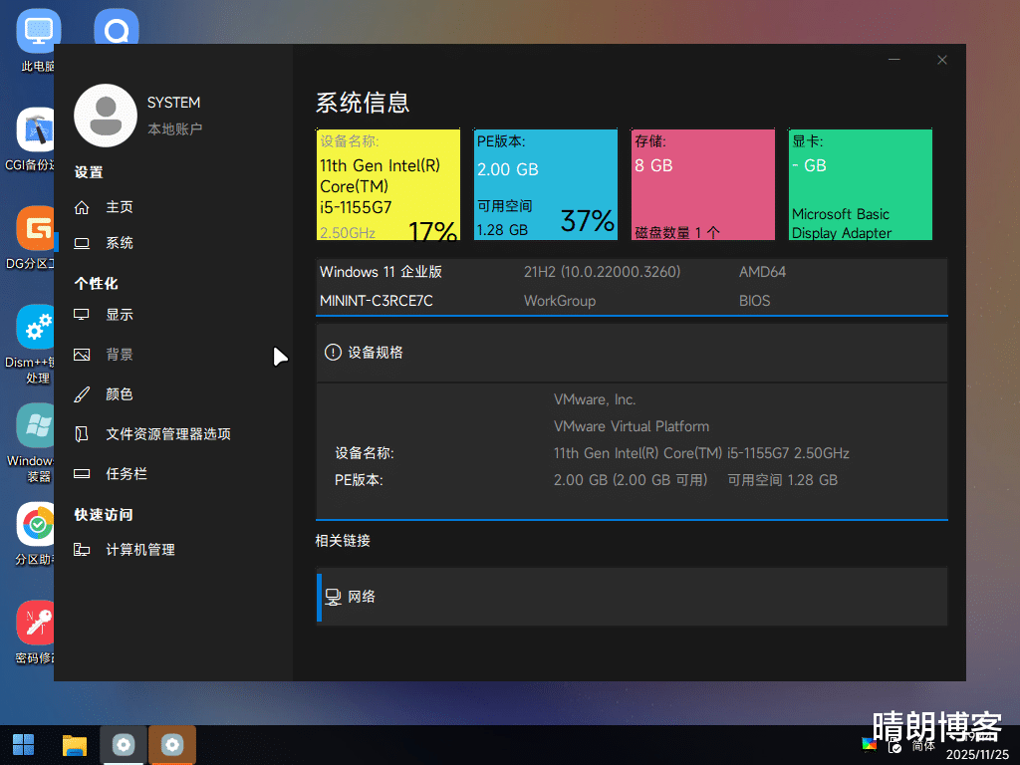1020x765 pixels.
Task: Click the WorkGroup text
Action: pos(560,301)
